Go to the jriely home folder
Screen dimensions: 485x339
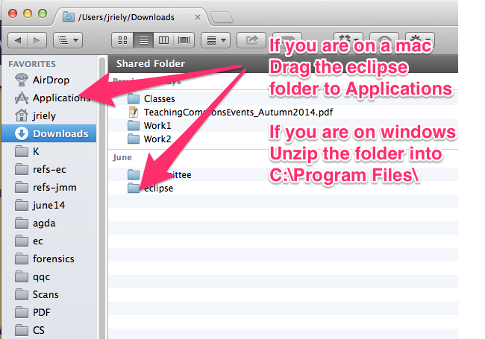44,115
